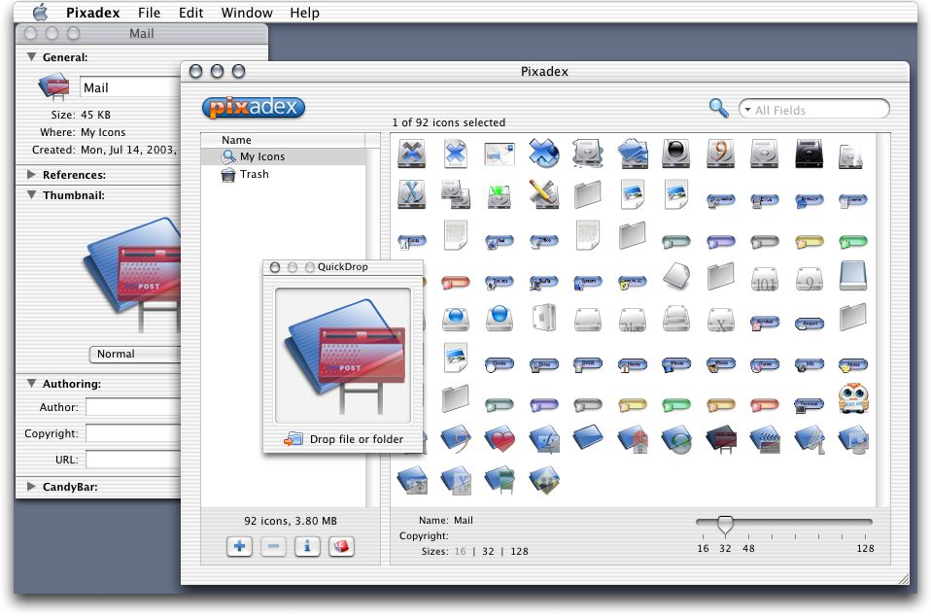This screenshot has width=931, height=616.
Task: Select the white document with blue X icon
Action: (455, 154)
